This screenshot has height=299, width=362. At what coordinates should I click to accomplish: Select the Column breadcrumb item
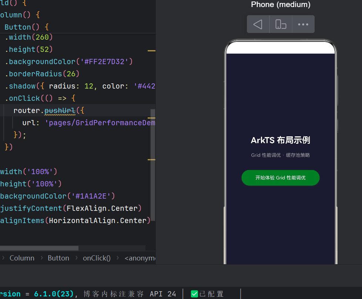[22, 258]
